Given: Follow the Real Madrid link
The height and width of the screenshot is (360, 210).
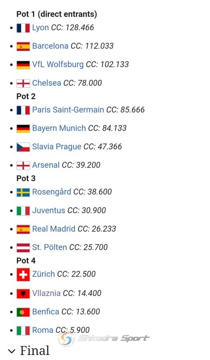Looking at the screenshot, I should pos(54,228).
